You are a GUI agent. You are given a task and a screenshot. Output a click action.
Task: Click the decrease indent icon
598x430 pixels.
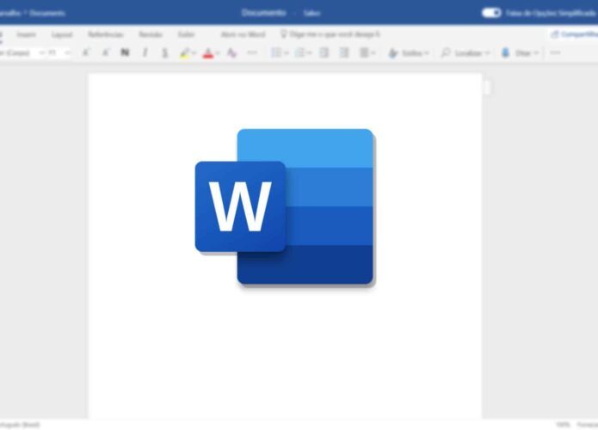[324, 52]
